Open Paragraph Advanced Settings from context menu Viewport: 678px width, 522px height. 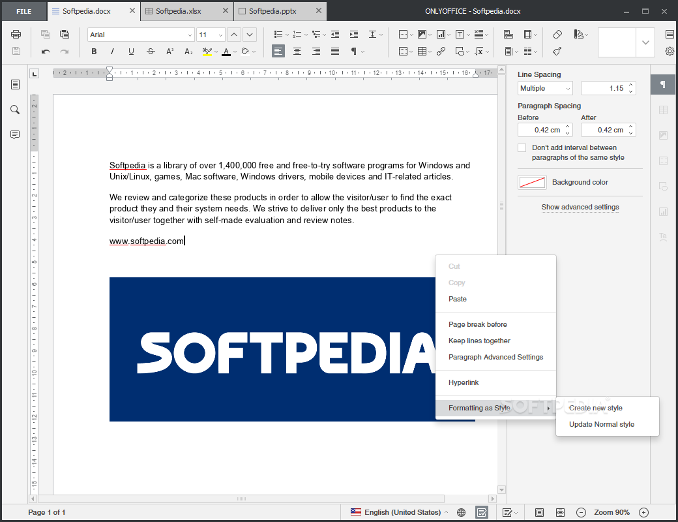(x=495, y=358)
